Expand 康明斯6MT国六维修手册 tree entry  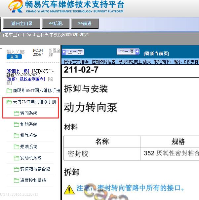pyautogui.click(x=37, y=90)
